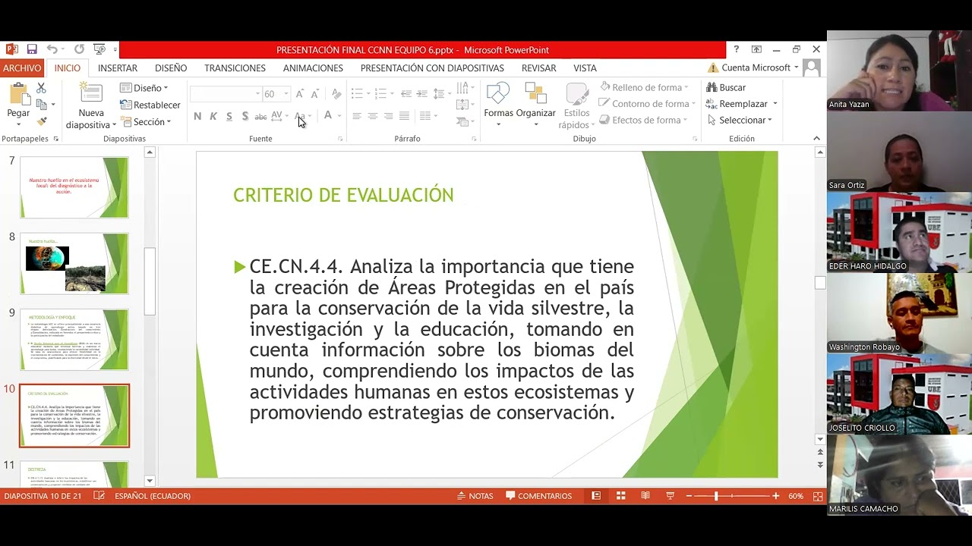Start slideshow from beginning icon in quick toolbar
This screenshot has width=972, height=546.
tap(99, 49)
